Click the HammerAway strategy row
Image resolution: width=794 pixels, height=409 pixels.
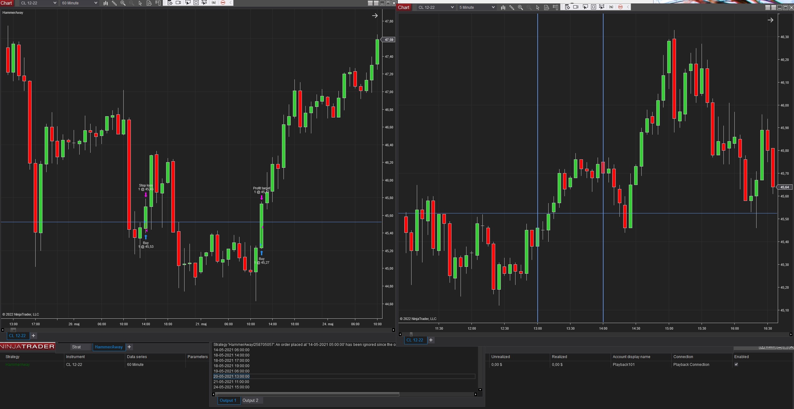[x=18, y=365]
